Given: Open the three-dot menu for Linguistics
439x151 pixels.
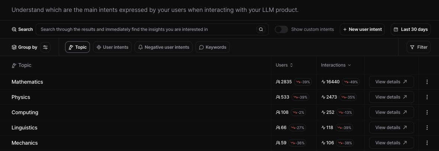Looking at the screenshot, I should click(x=427, y=128).
